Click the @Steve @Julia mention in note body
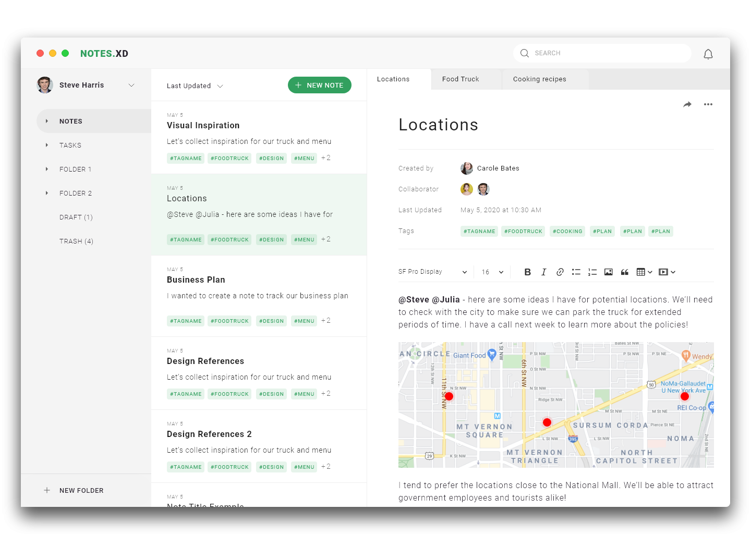The width and height of the screenshot is (751, 534). point(429,299)
